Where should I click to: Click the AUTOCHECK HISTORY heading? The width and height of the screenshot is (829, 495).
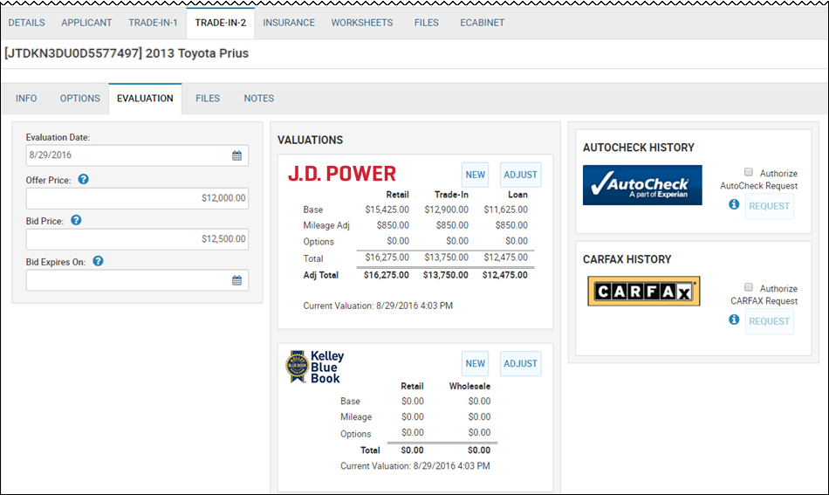[639, 148]
